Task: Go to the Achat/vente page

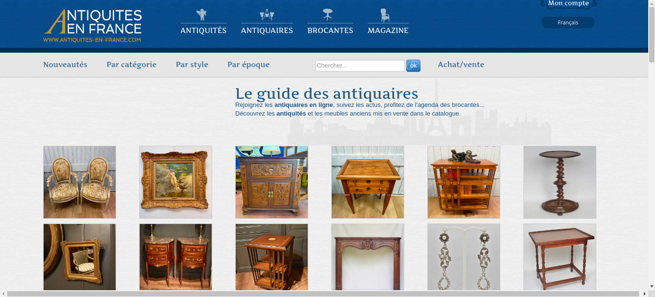Action: click(461, 64)
